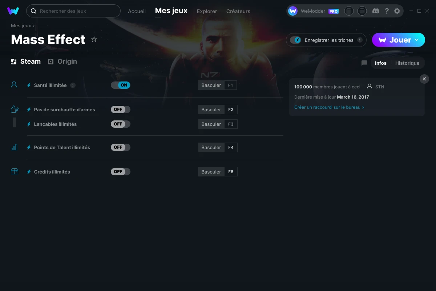Select the player category icon
Image resolution: width=436 pixels, height=291 pixels.
(14, 85)
